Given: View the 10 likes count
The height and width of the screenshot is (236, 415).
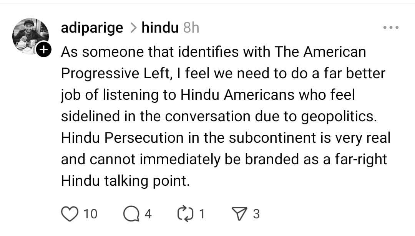Looking at the screenshot, I should 90,214.
